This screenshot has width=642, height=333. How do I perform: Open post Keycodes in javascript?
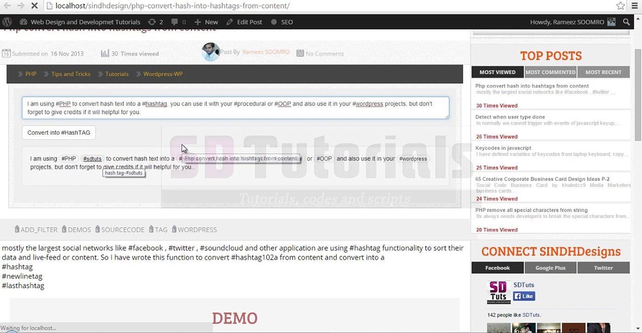[503, 148]
